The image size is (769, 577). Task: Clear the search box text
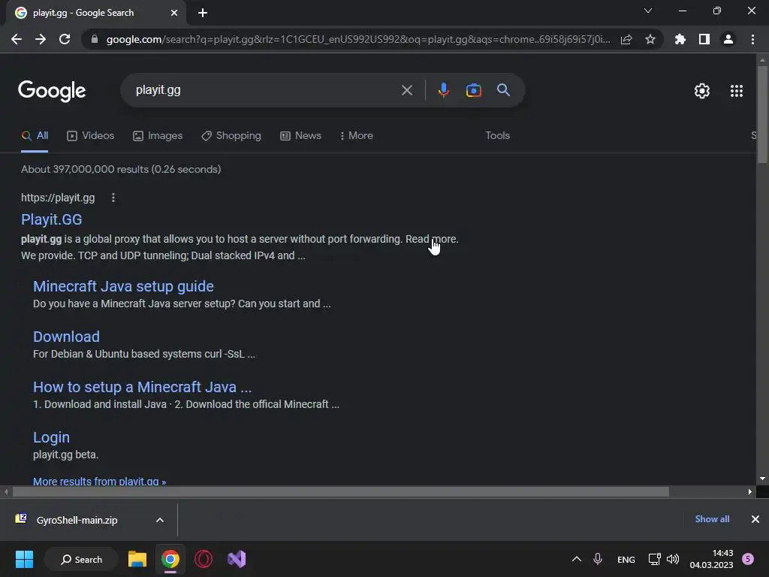(x=406, y=90)
